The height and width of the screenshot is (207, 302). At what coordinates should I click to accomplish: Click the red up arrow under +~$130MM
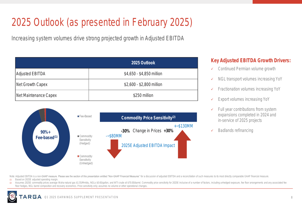182,144
